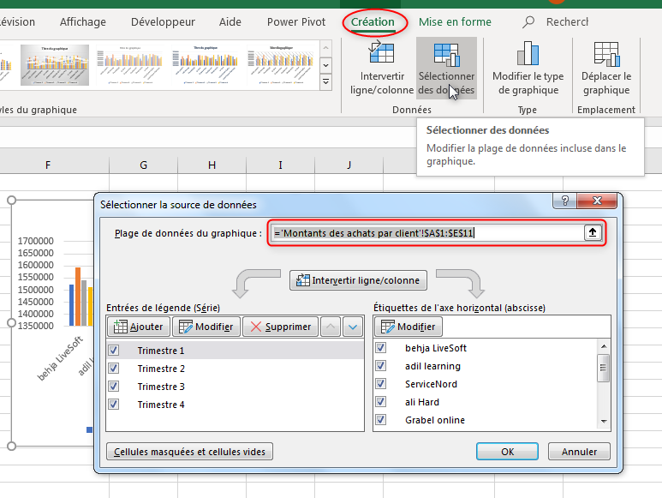
Task: Click Ajouter series button
Action: click(139, 327)
